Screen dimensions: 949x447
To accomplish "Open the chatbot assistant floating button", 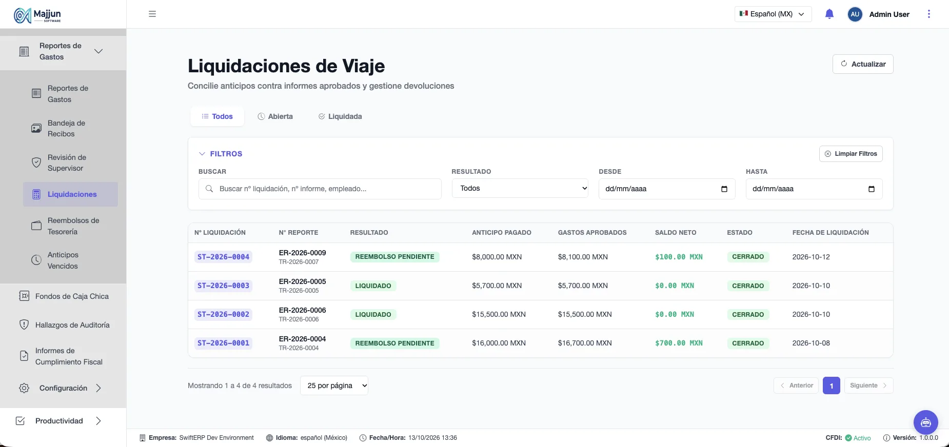I will click(925, 422).
